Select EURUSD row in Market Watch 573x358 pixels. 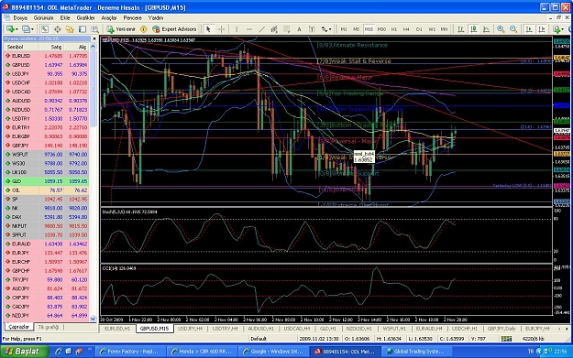tap(46, 56)
